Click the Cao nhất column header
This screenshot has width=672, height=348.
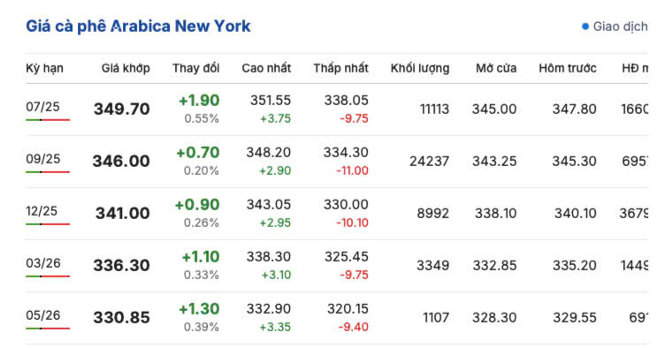[266, 68]
